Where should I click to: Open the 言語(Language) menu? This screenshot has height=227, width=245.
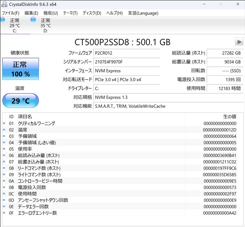pos(143,13)
